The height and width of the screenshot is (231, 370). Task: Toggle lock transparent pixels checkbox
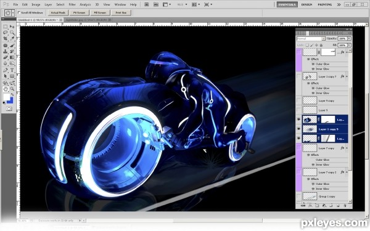click(x=307, y=45)
